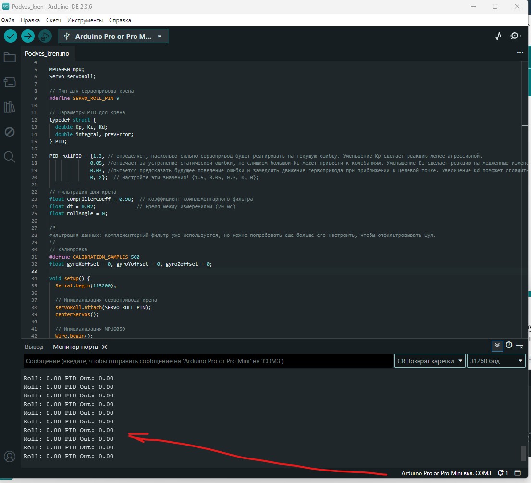
Task: Clear serial monitor output with clear icon
Action: 519,345
